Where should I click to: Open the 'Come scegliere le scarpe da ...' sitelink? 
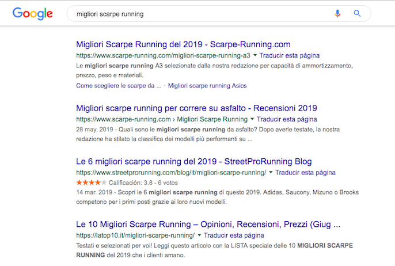click(x=119, y=86)
